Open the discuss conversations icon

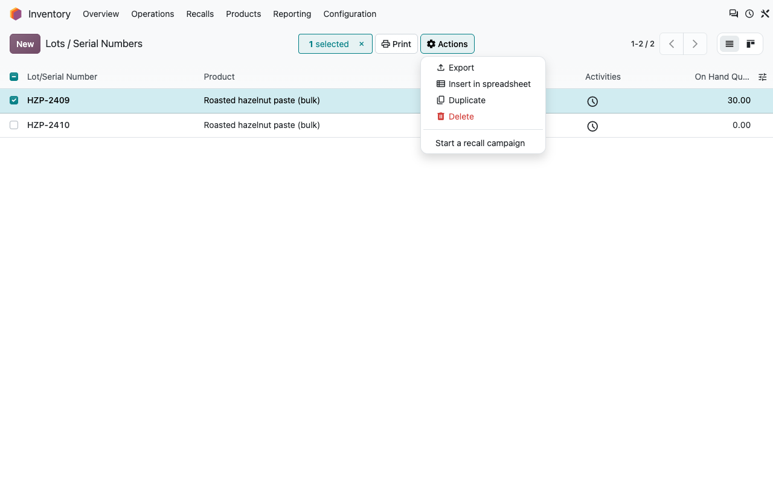point(734,14)
